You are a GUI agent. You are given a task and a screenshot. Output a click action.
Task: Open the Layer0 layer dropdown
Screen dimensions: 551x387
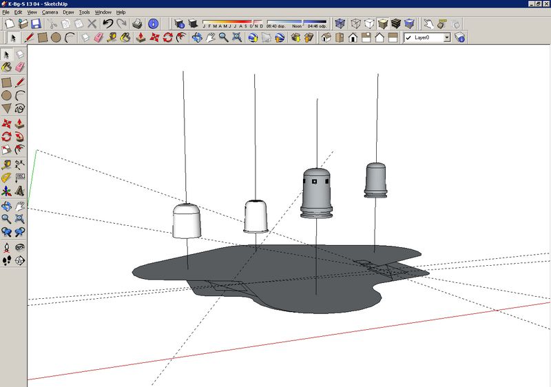click(446, 37)
